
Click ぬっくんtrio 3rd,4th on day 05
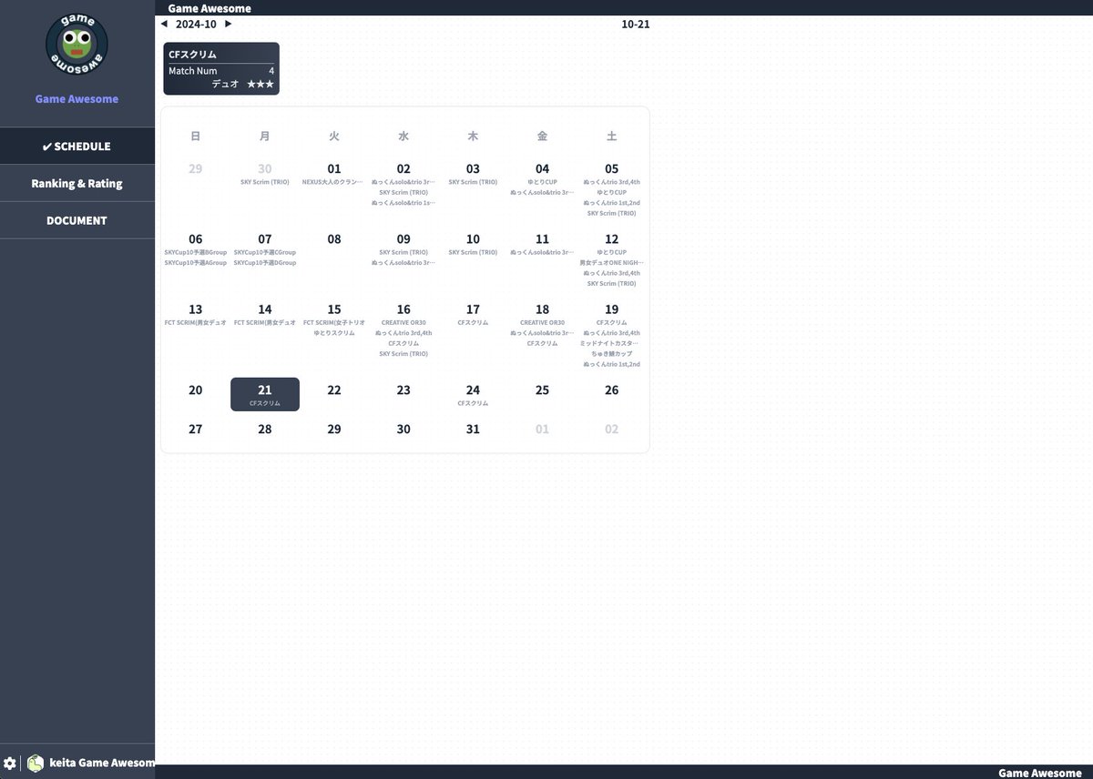[x=611, y=182]
